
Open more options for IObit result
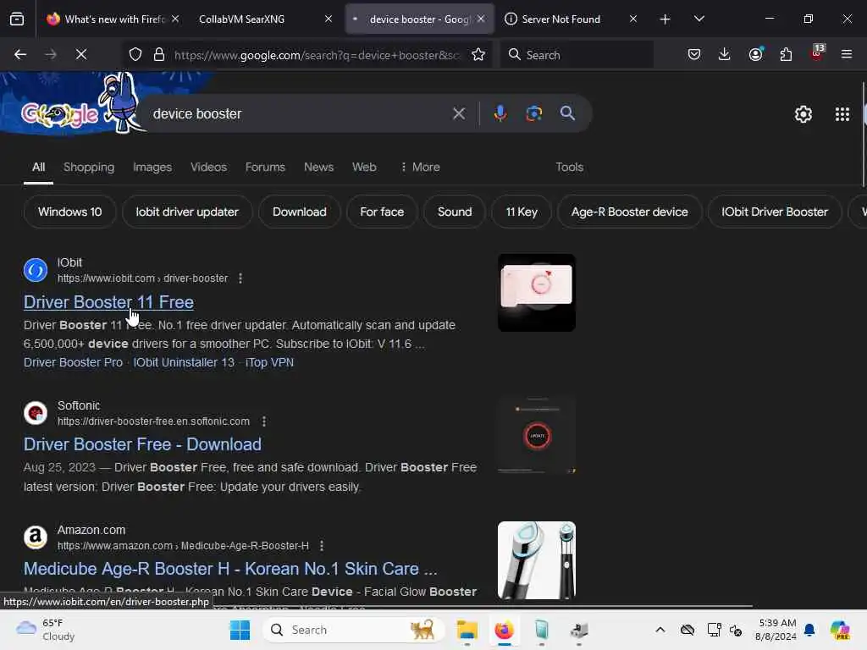point(240,278)
